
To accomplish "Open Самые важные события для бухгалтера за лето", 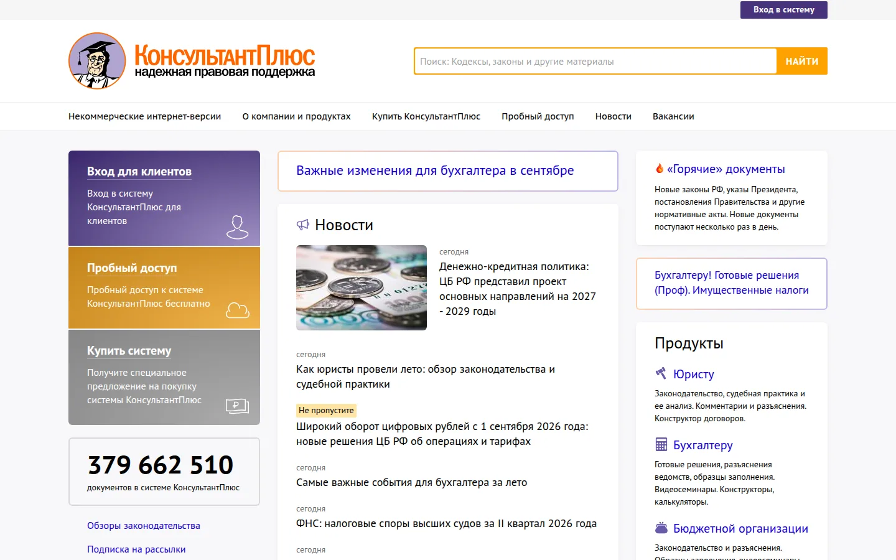I will click(412, 482).
